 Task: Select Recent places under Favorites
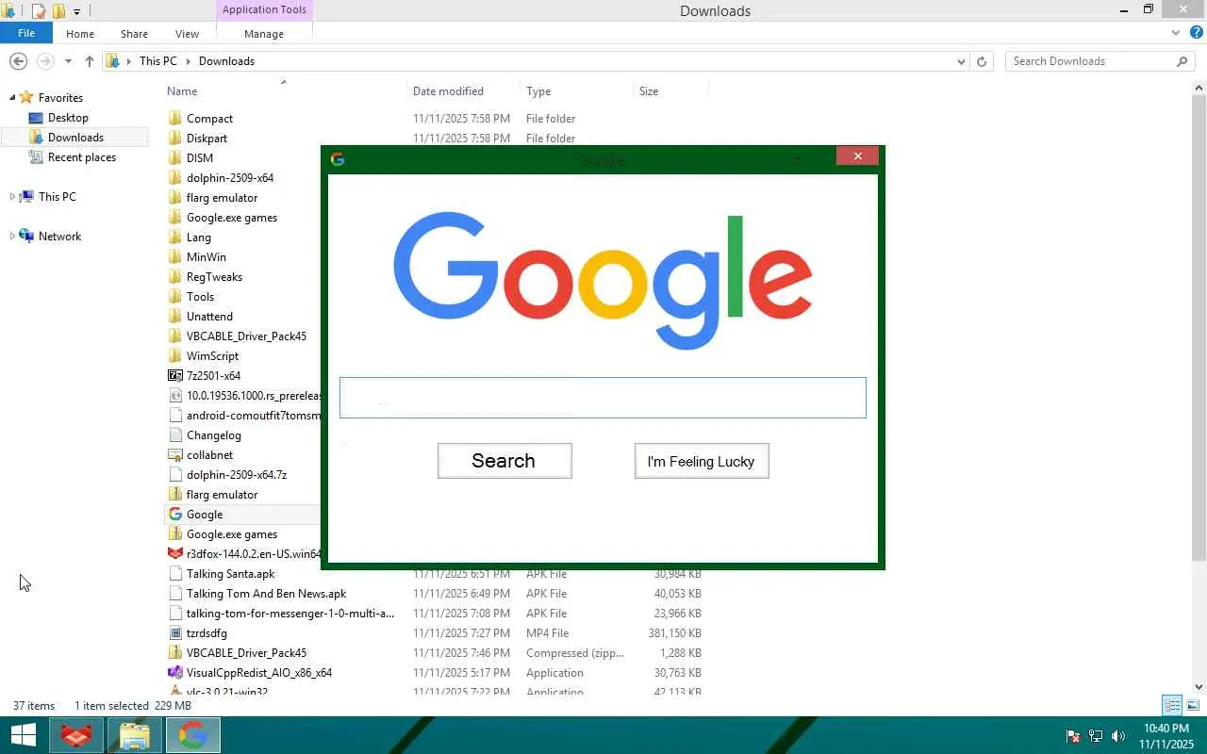tap(81, 157)
